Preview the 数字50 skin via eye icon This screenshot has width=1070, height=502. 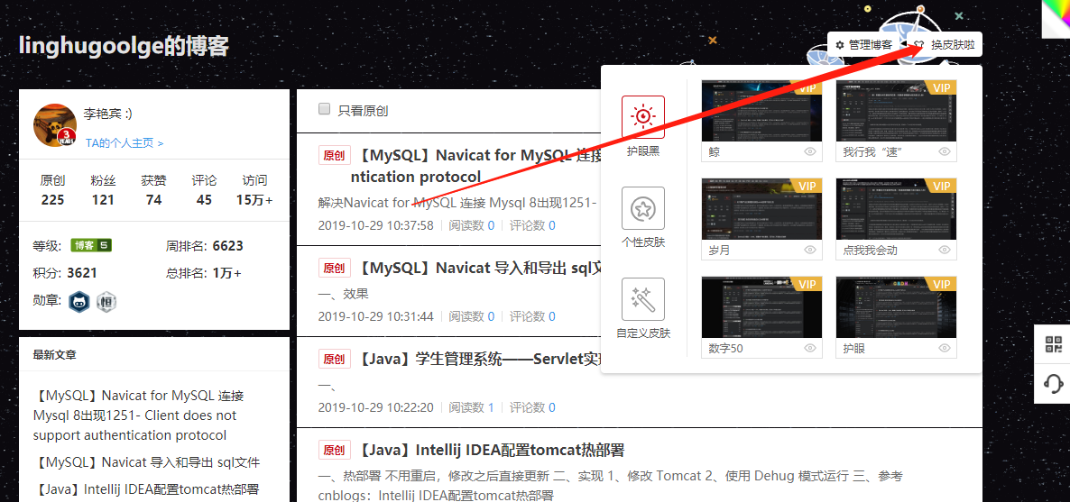pos(810,348)
